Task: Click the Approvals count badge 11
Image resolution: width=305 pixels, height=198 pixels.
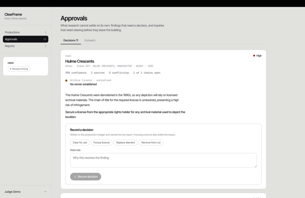Action: coord(45,39)
